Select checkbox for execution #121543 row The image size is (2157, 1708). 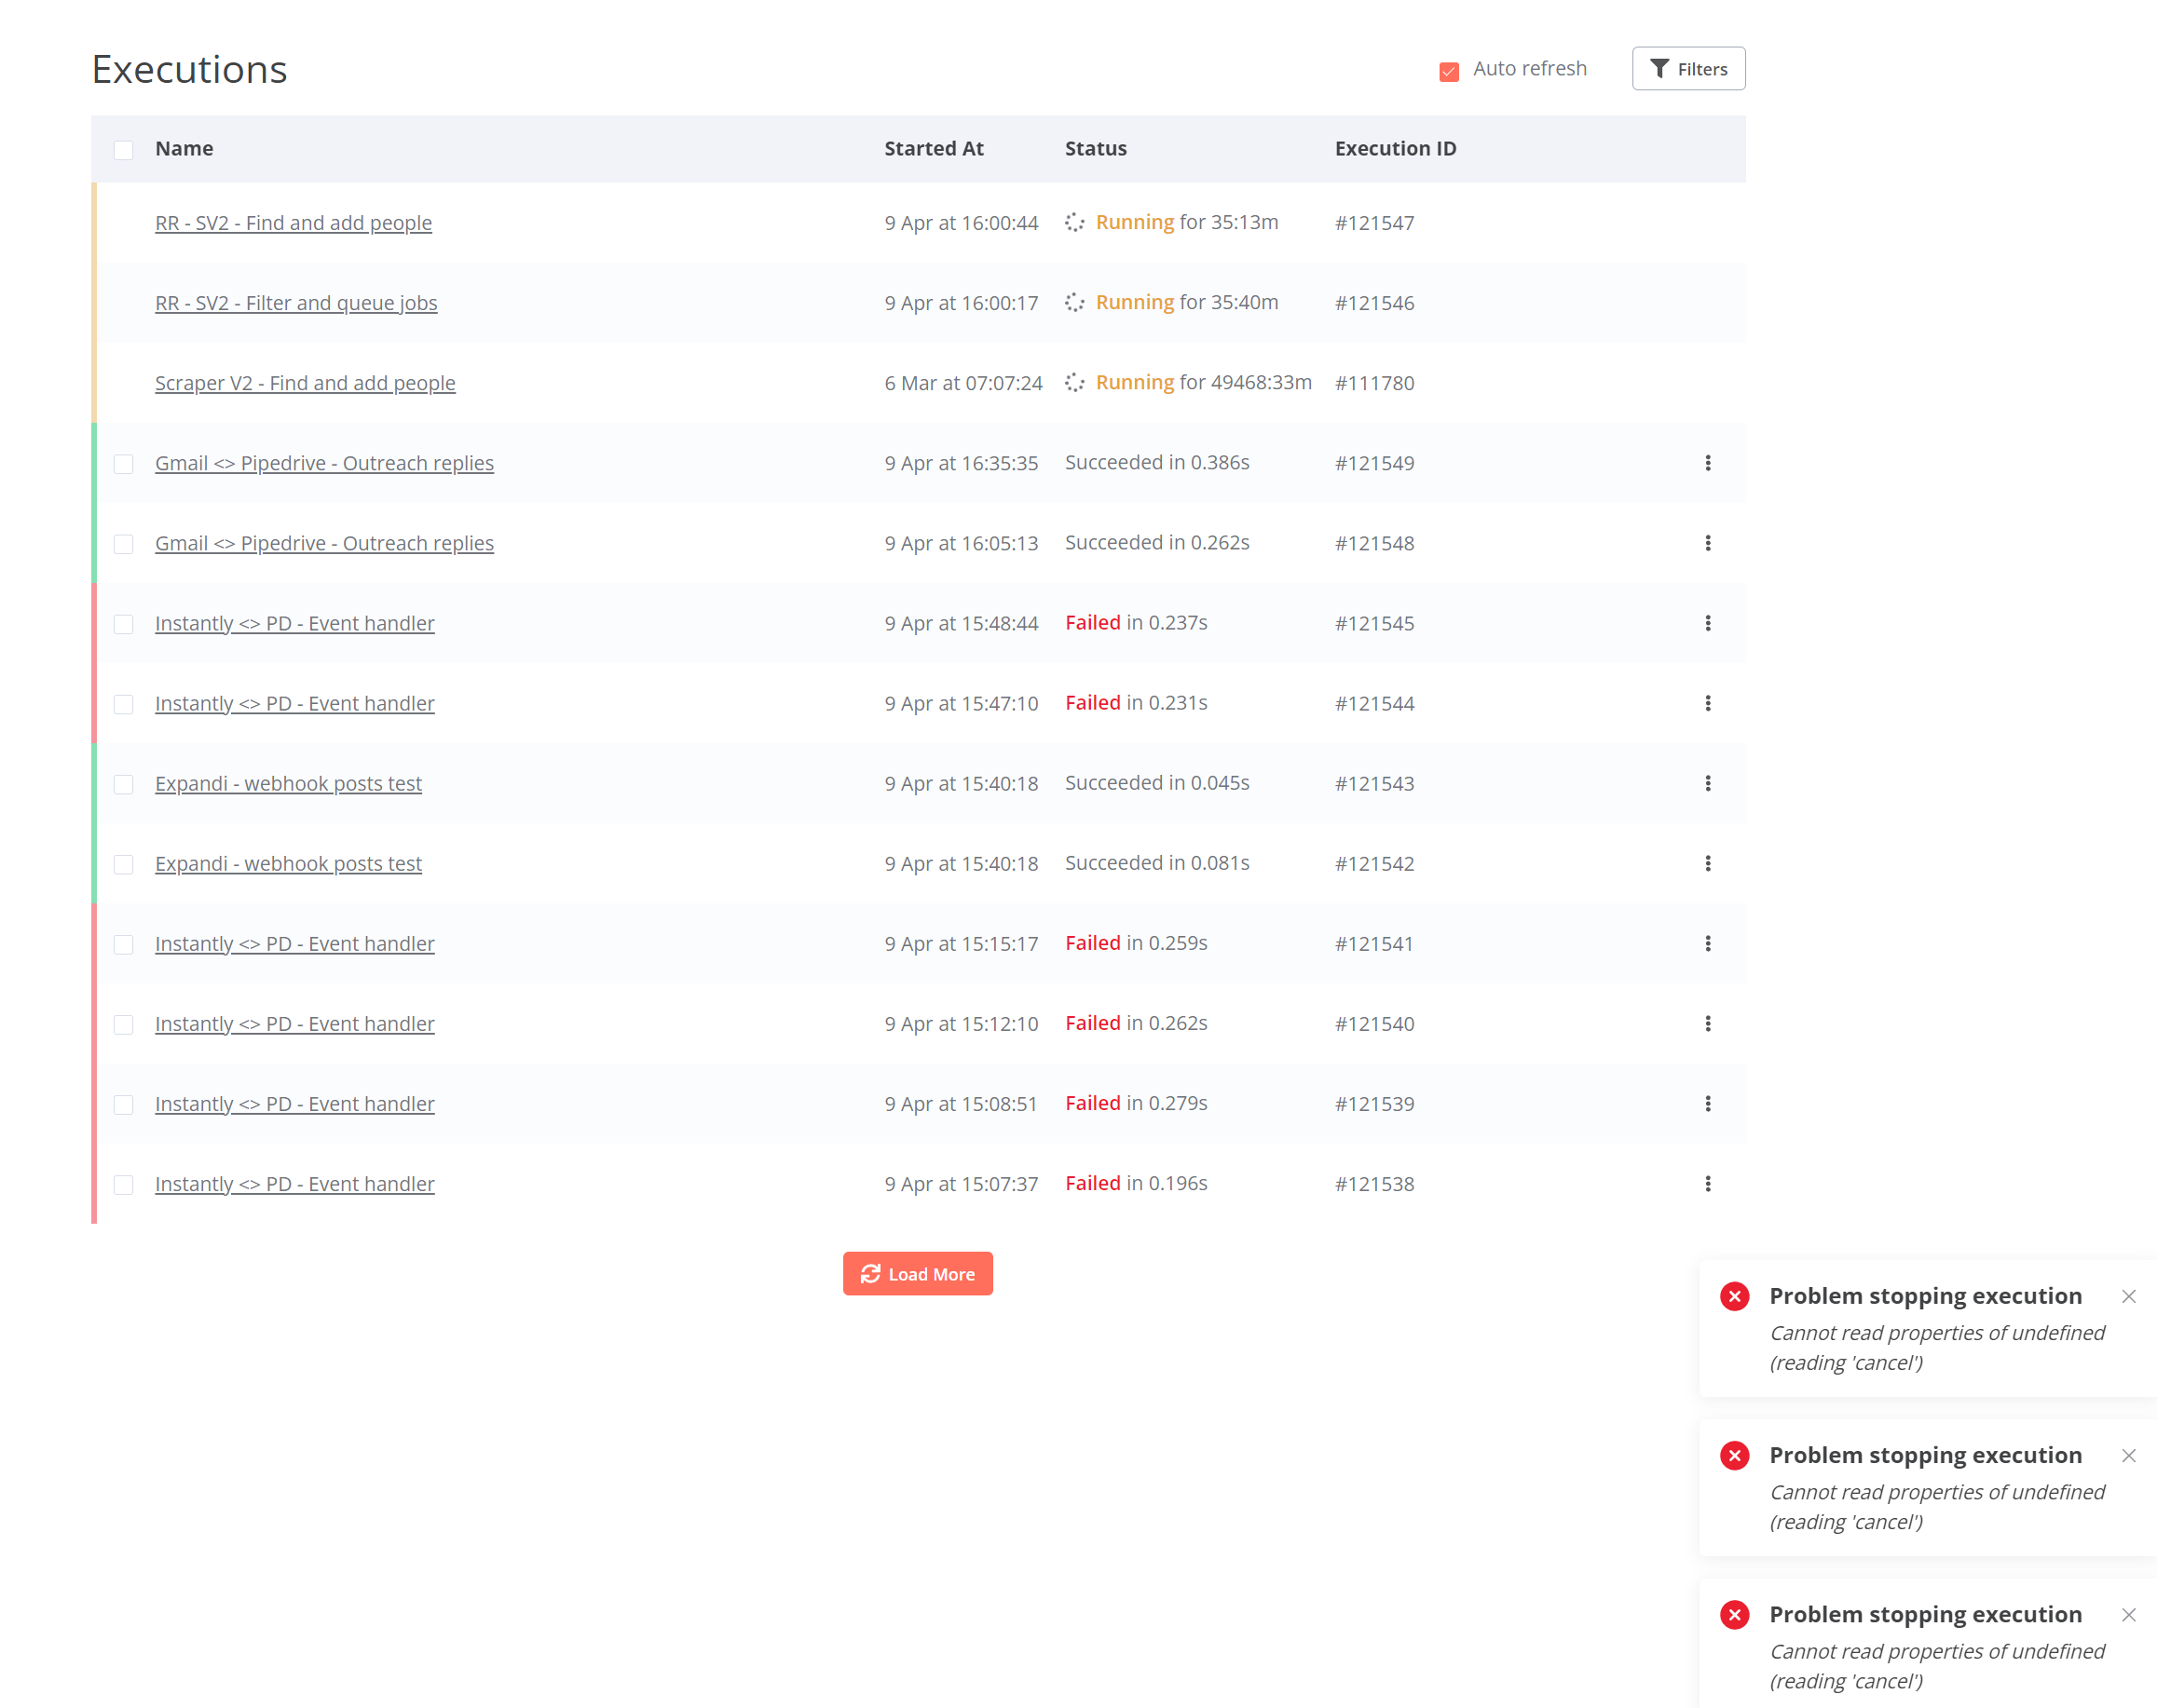point(123,784)
